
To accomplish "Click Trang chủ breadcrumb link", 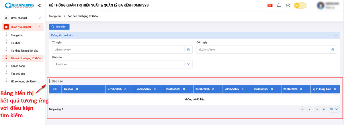I will (55, 16).
